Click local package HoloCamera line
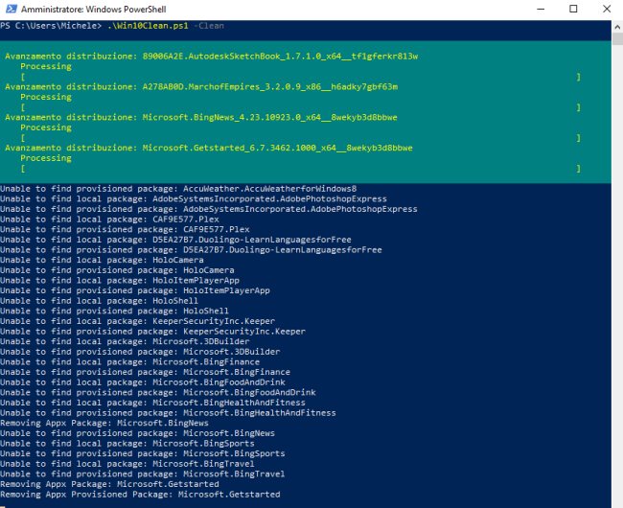Image resolution: width=623 pixels, height=508 pixels. pyautogui.click(x=102, y=260)
